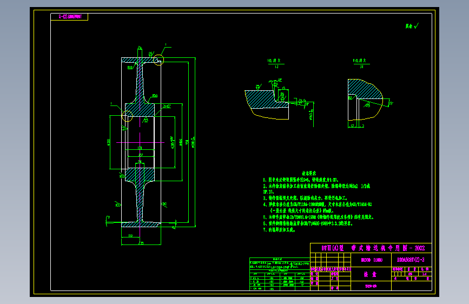Select drawing number 100A508T(Z)-3 in title block
Screen dimensions: 469x304
(411, 260)
